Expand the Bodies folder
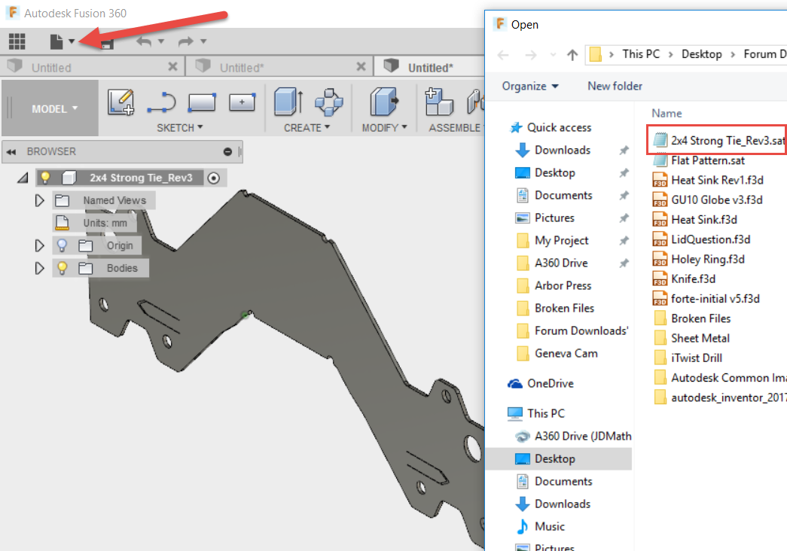The image size is (787, 551). pos(39,269)
